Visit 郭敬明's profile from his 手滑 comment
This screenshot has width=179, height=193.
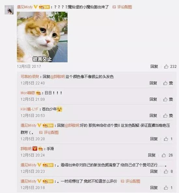point(26,149)
